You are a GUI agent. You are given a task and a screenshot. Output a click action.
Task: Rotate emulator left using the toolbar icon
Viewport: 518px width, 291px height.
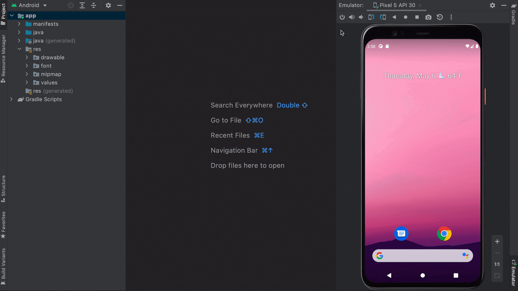pos(371,17)
